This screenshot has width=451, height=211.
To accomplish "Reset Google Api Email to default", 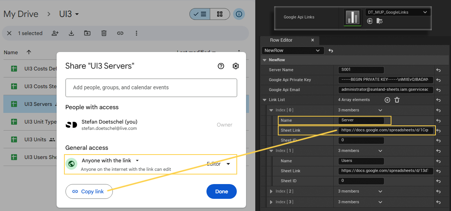I will pos(438,90).
